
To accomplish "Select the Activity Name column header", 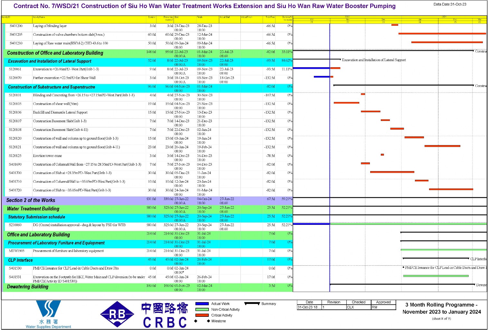I will click(x=89, y=19).
